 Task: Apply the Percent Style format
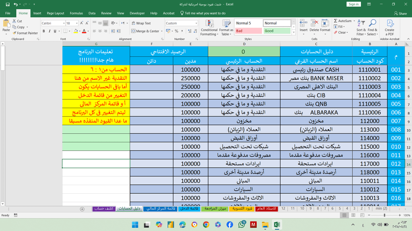(x=177, y=31)
